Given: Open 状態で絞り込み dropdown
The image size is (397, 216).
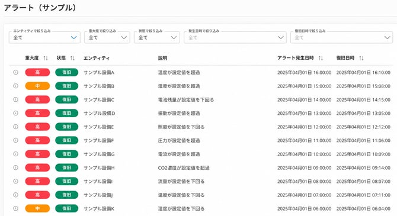Looking at the screenshot, I should tap(157, 37).
